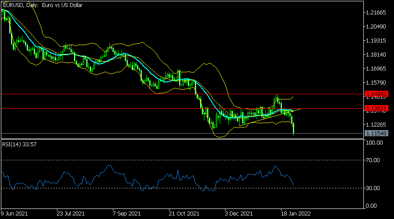Image resolution: width=394 pixels, height=219 pixels.
Task: Click the 1.12265 price axis value
Action: tap(376, 125)
